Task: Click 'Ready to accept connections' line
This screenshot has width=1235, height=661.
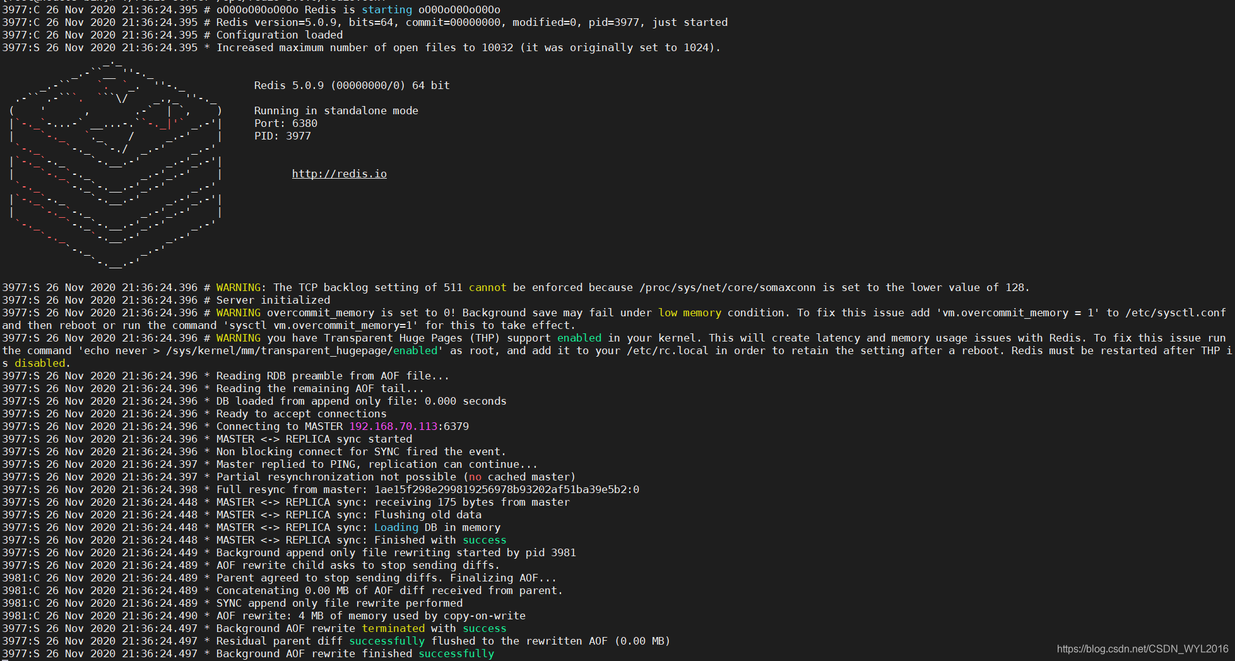Action: 194,414
